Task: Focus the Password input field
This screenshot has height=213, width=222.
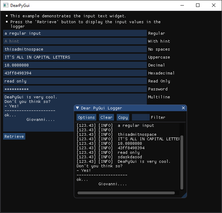Action: [x=75, y=89]
